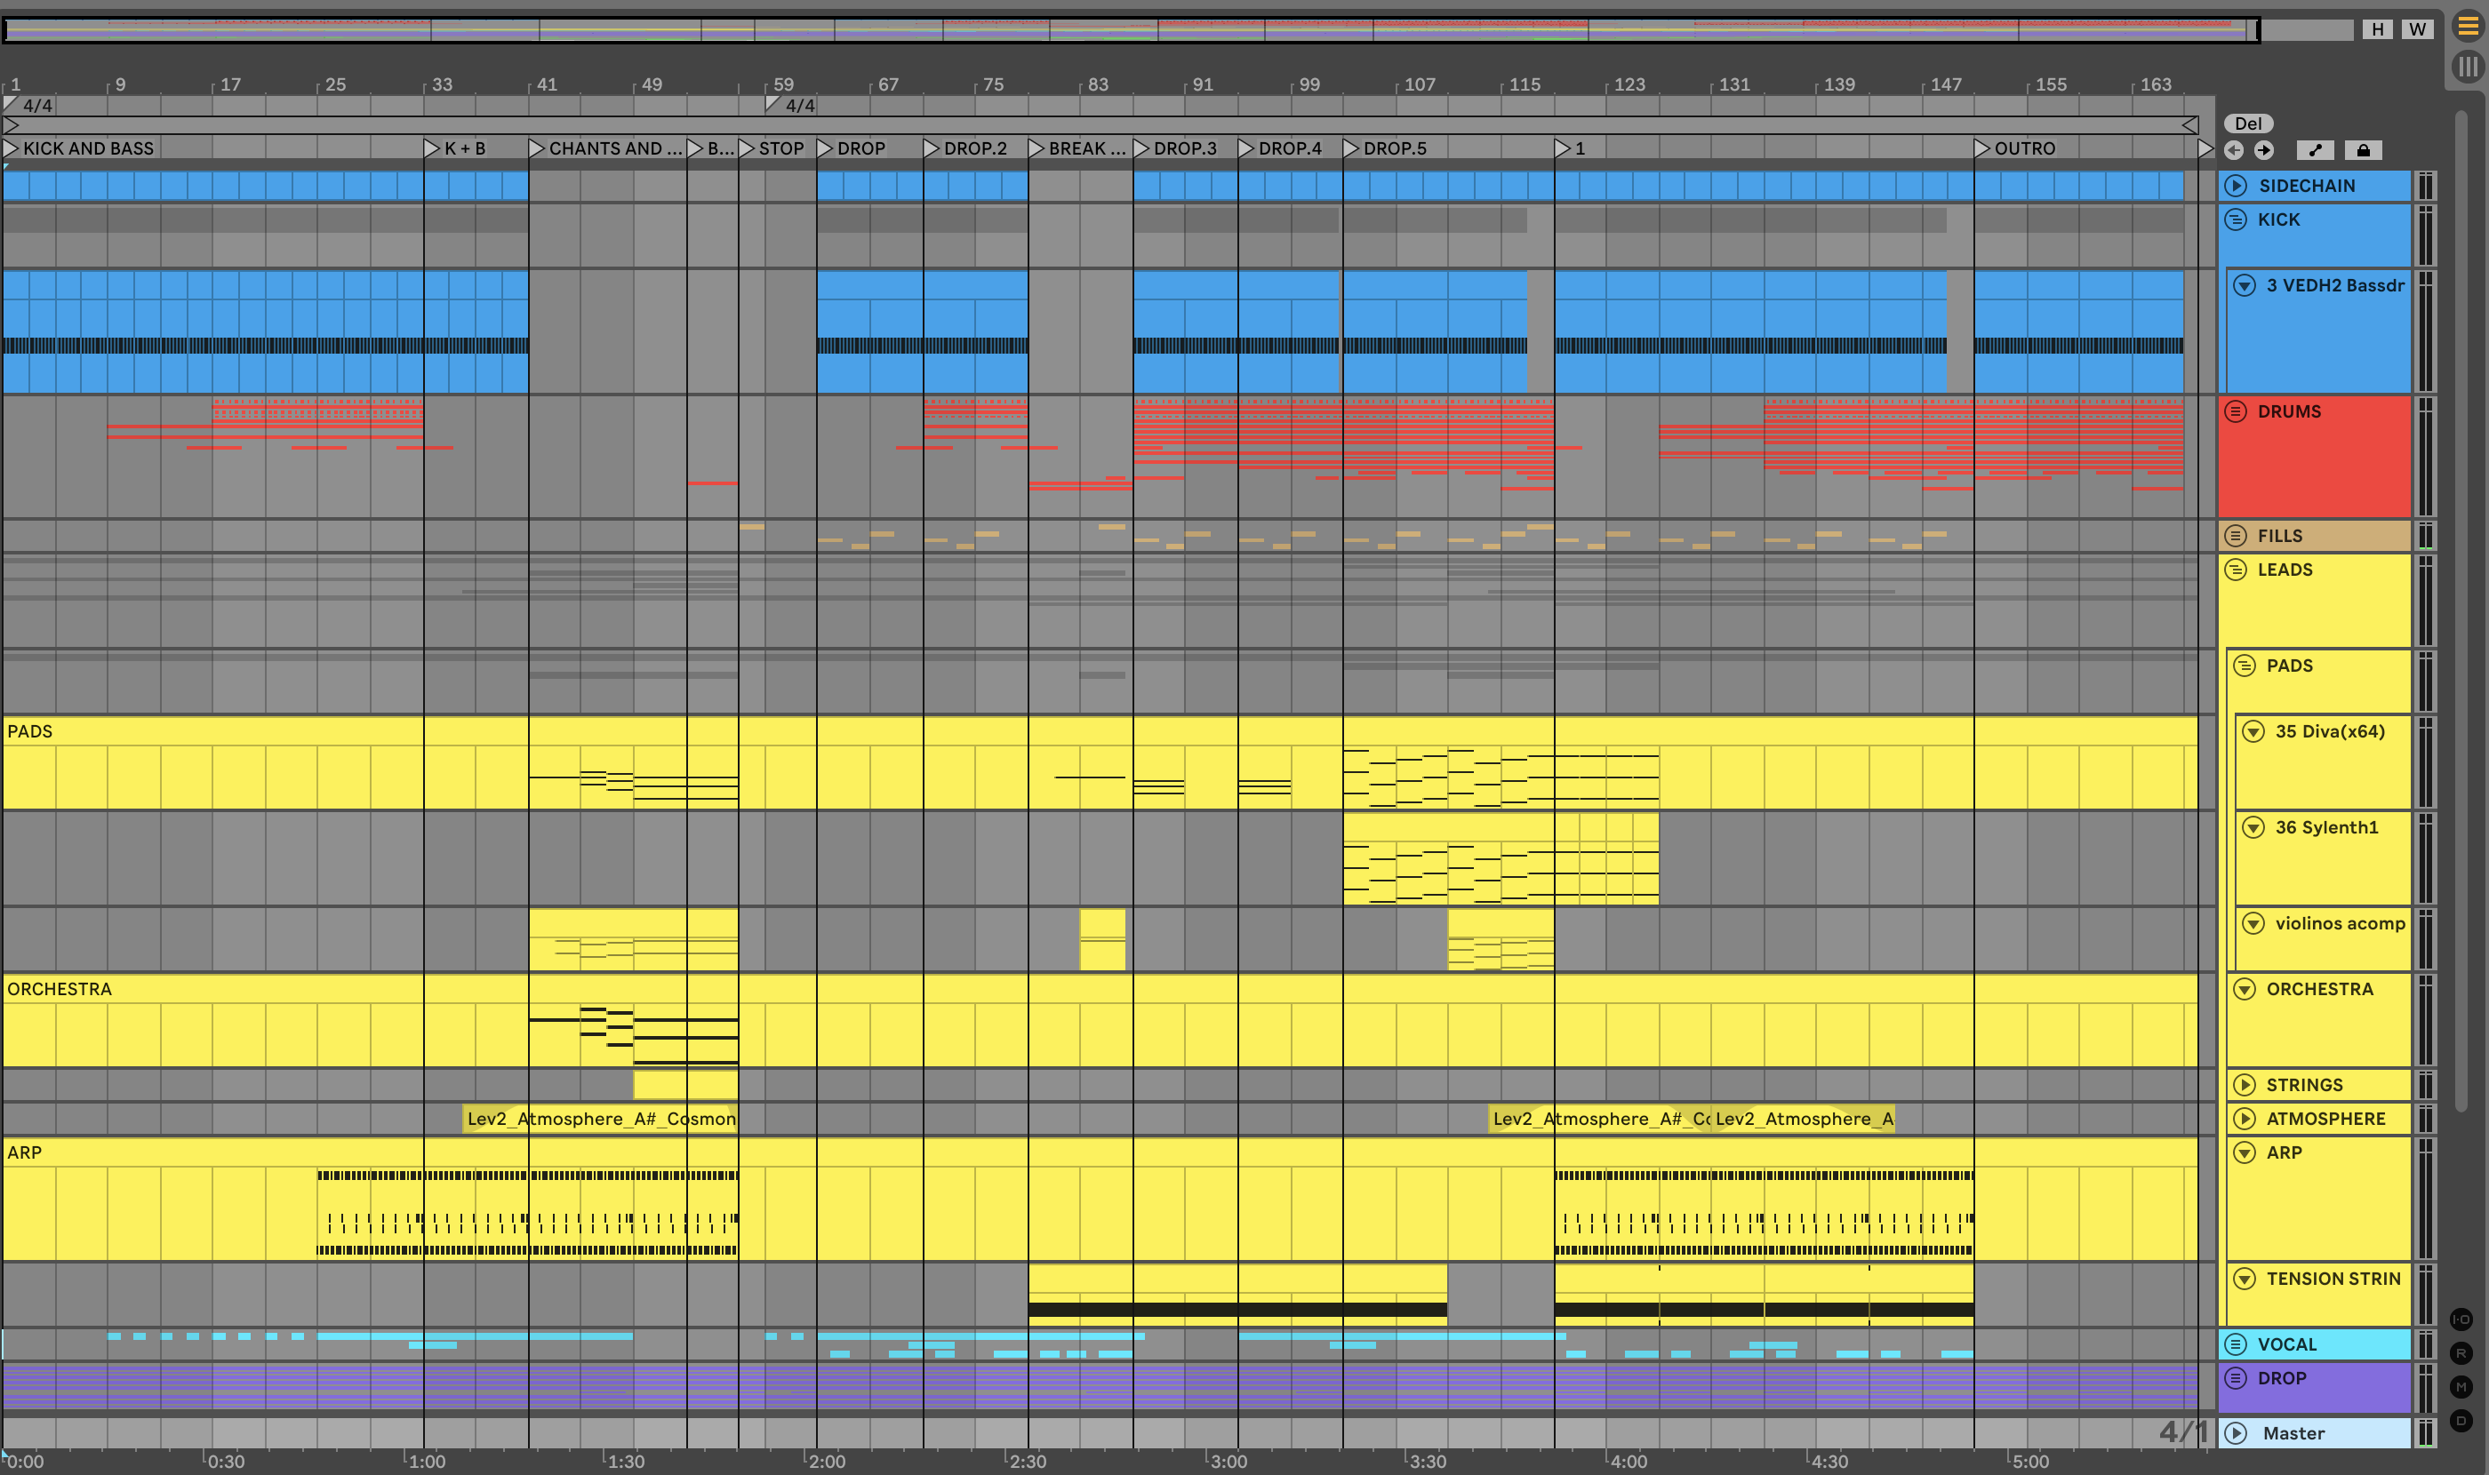Screen dimensions: 2489x1475
Task: Switch to Session view using vertical bars icon
Action: tap(2467, 67)
